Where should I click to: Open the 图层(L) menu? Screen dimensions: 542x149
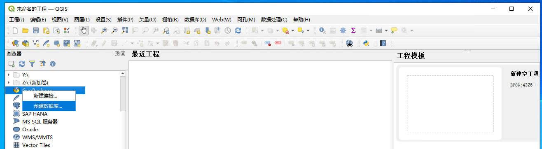(82, 19)
